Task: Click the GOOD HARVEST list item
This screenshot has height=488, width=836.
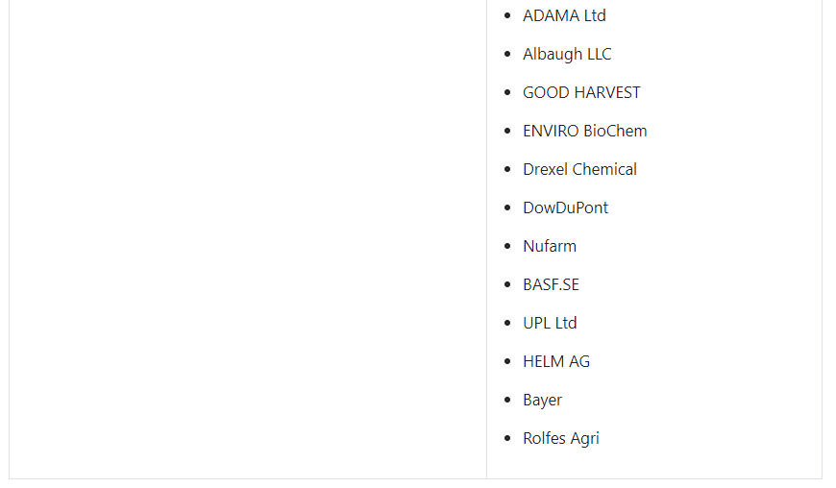Action: [581, 92]
